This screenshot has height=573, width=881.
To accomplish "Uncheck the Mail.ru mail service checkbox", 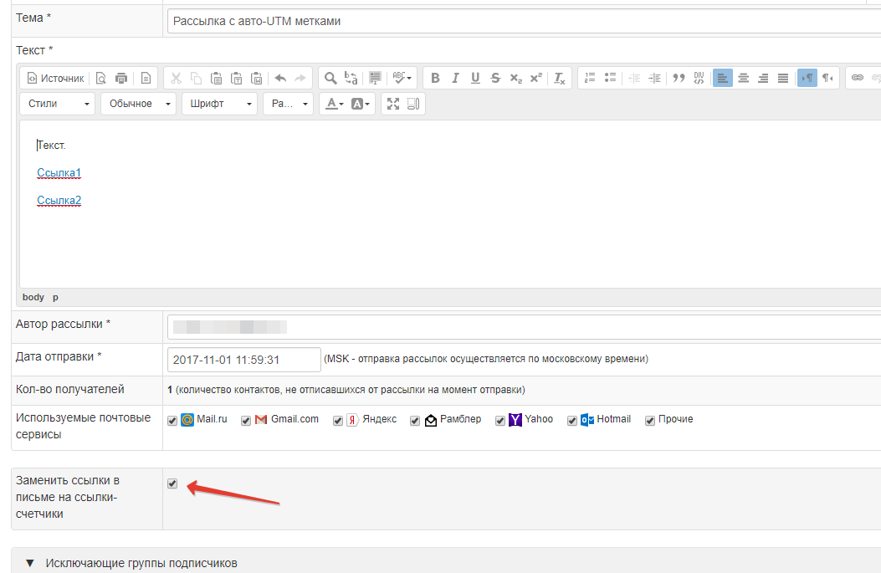I will click(172, 421).
